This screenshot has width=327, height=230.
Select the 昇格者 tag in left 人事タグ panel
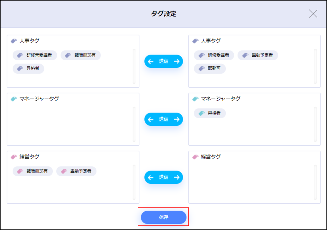tap(28, 69)
